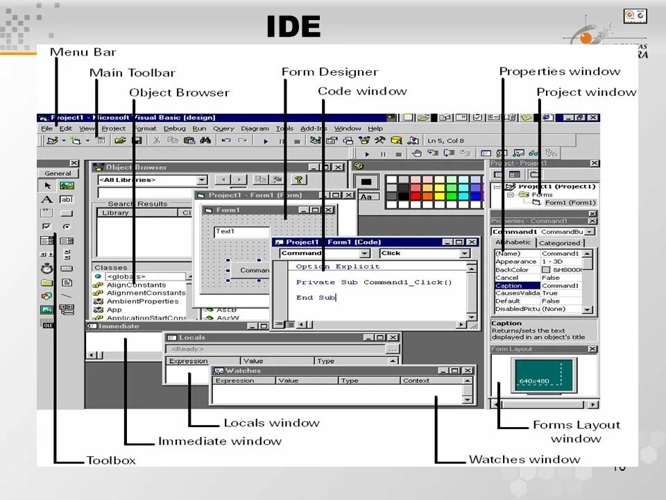
Task: Select the PictureBox tool in the toolbox
Action: [x=67, y=185]
